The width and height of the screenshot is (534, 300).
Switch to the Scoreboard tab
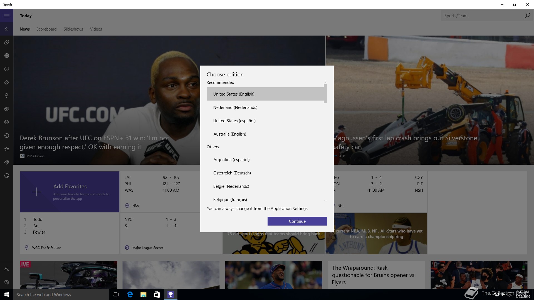click(x=46, y=29)
